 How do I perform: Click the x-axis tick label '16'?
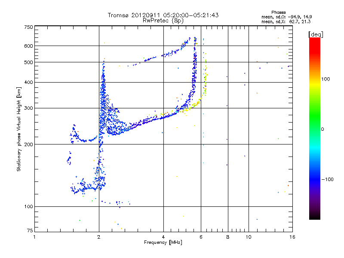(292, 237)
